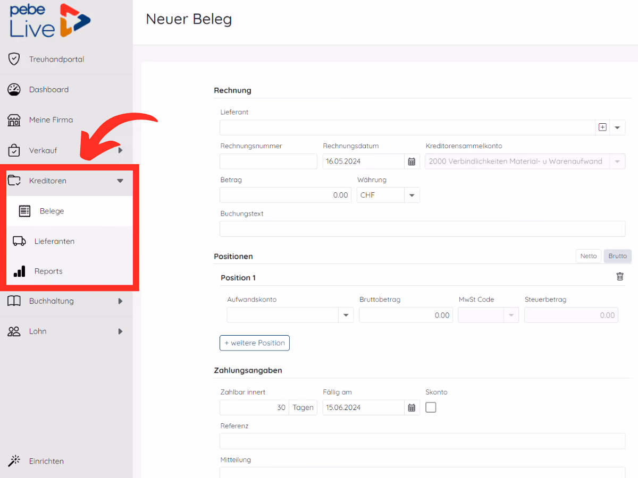This screenshot has width=638, height=478.
Task: Click the Reports bar chart icon
Action: [x=19, y=271]
